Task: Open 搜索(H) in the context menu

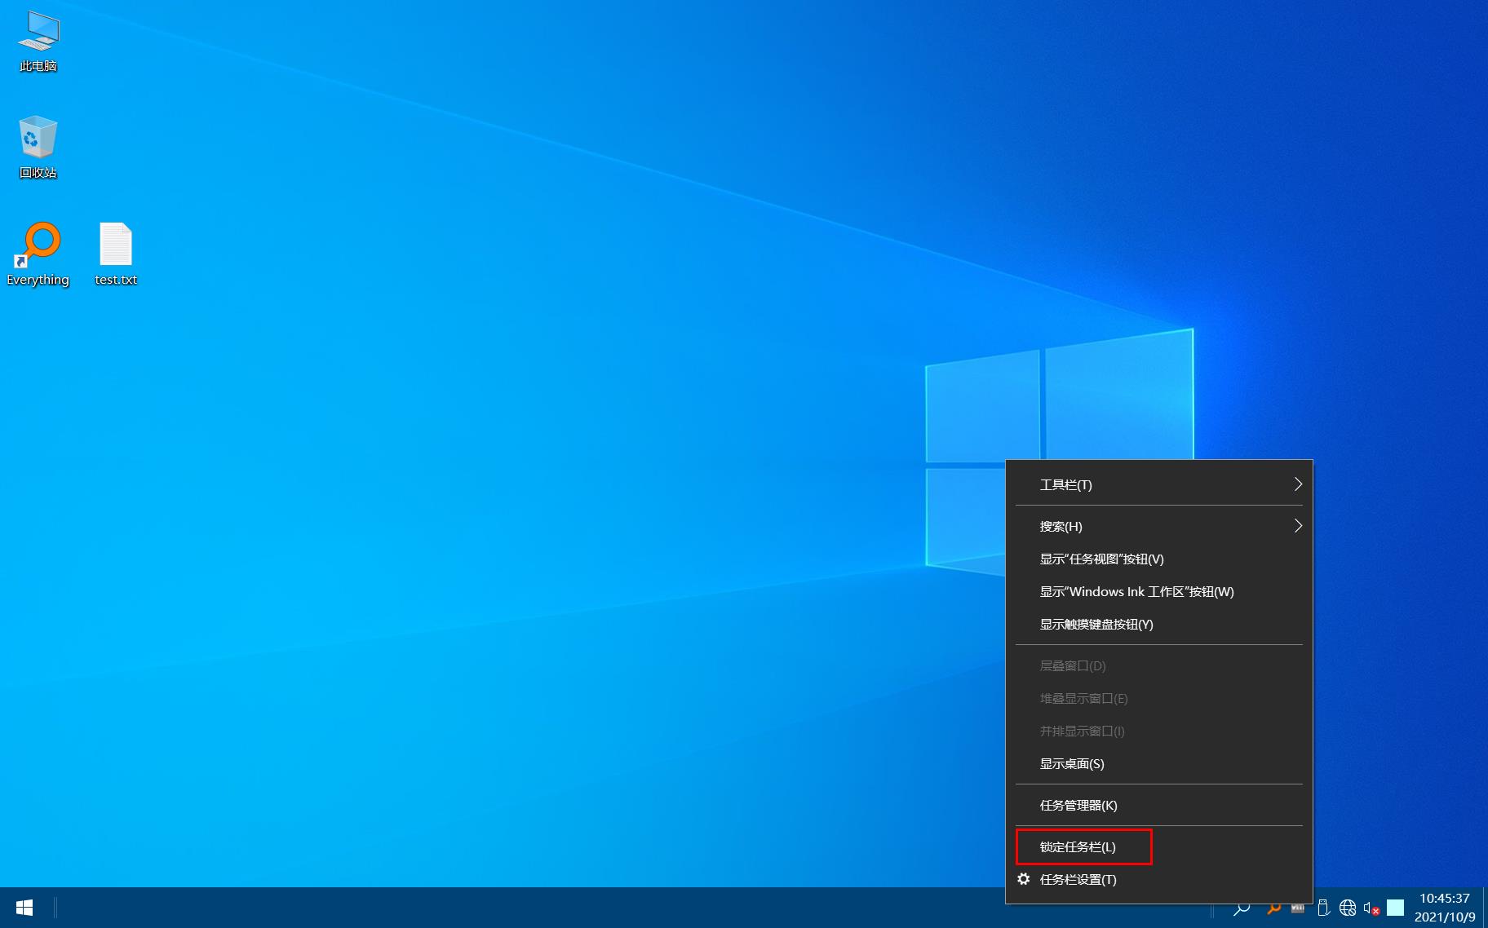Action: pyautogui.click(x=1159, y=526)
